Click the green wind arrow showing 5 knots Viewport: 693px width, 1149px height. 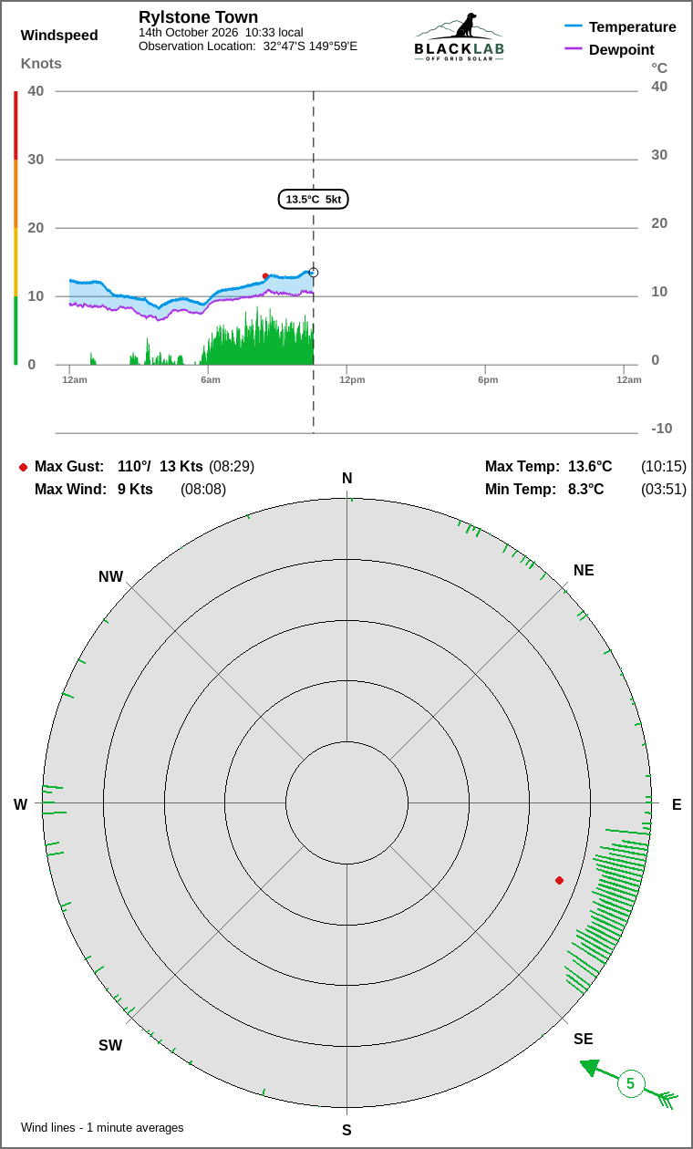(x=629, y=1083)
